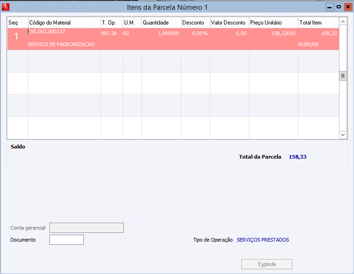Click the grid's vertical scrollbar thumb

(x=343, y=76)
